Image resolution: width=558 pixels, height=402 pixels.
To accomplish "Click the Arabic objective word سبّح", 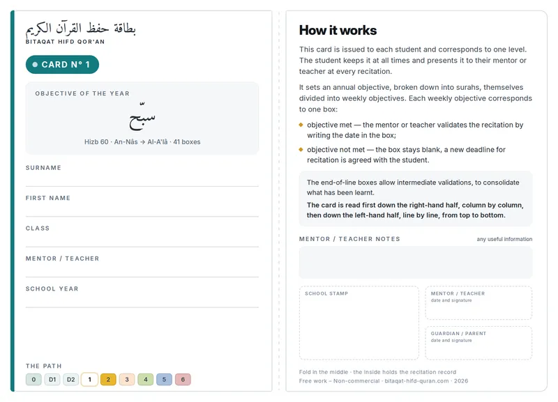I will click(x=142, y=117).
